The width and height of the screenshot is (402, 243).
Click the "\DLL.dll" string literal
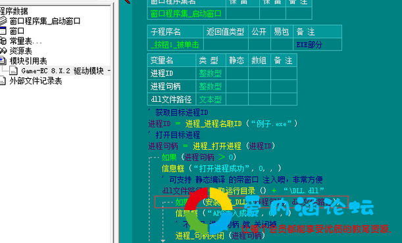pos(303,190)
